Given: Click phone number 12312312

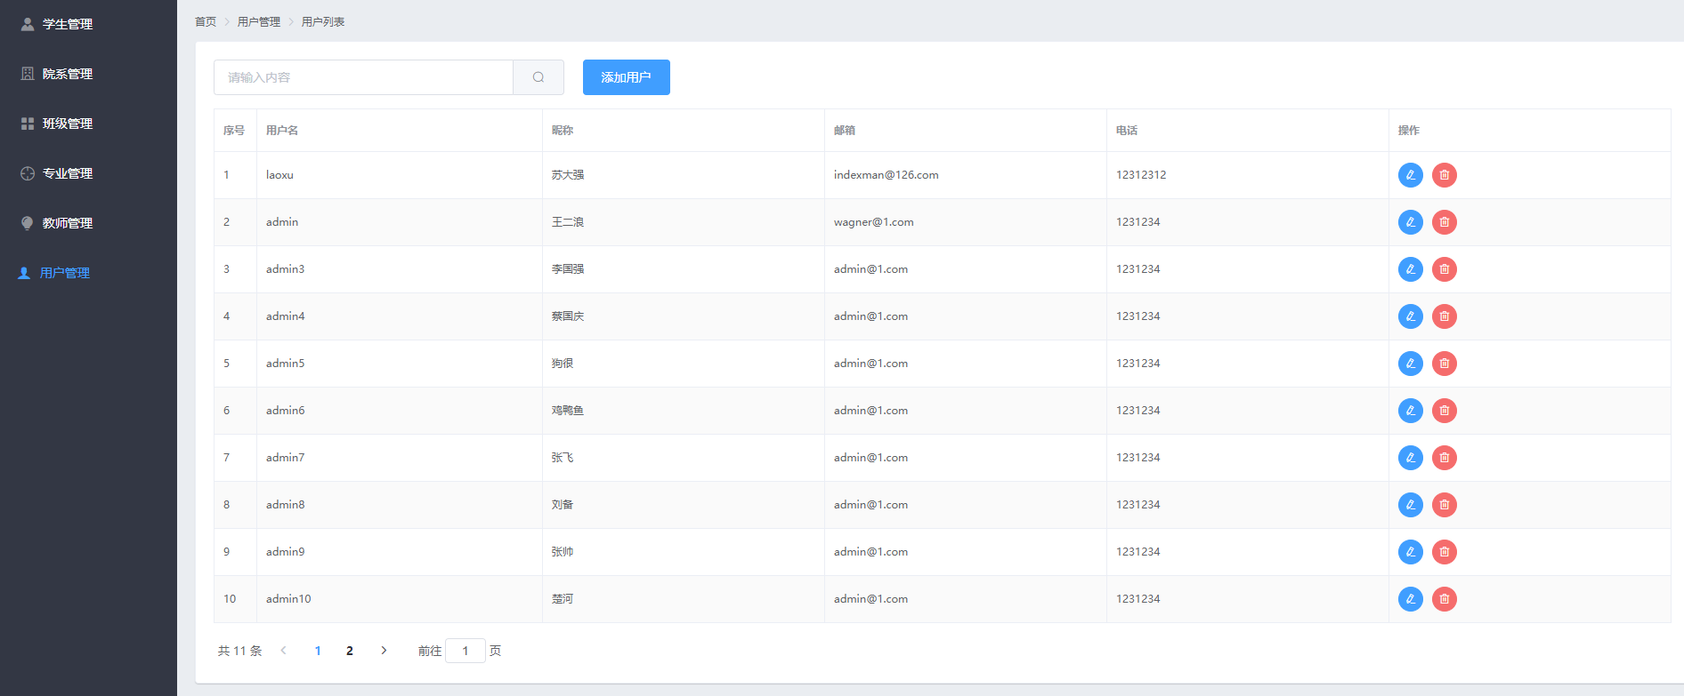Looking at the screenshot, I should point(1141,175).
